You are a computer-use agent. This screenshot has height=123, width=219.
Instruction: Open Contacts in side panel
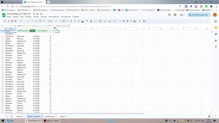click(216, 40)
